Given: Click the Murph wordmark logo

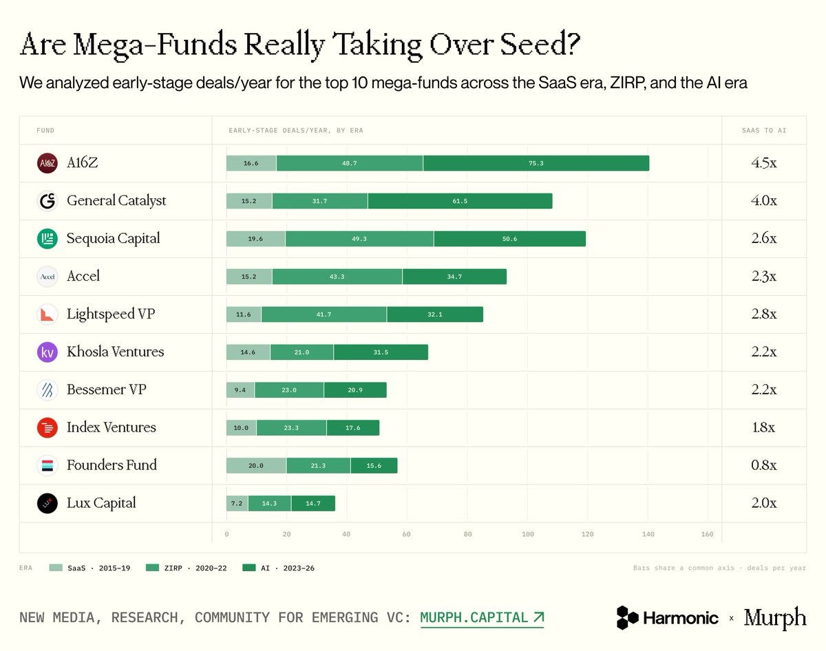Looking at the screenshot, I should pos(775,618).
